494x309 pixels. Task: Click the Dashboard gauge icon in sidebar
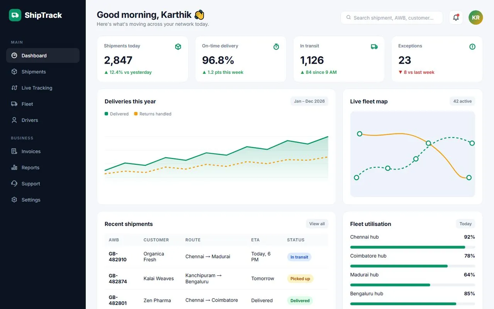point(14,56)
